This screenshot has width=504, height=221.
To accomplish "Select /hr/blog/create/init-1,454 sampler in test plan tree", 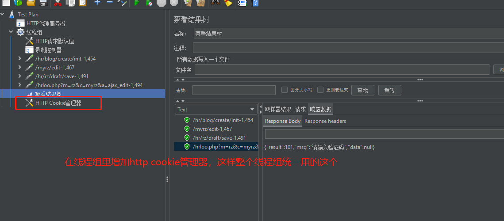I will tap(65, 59).
